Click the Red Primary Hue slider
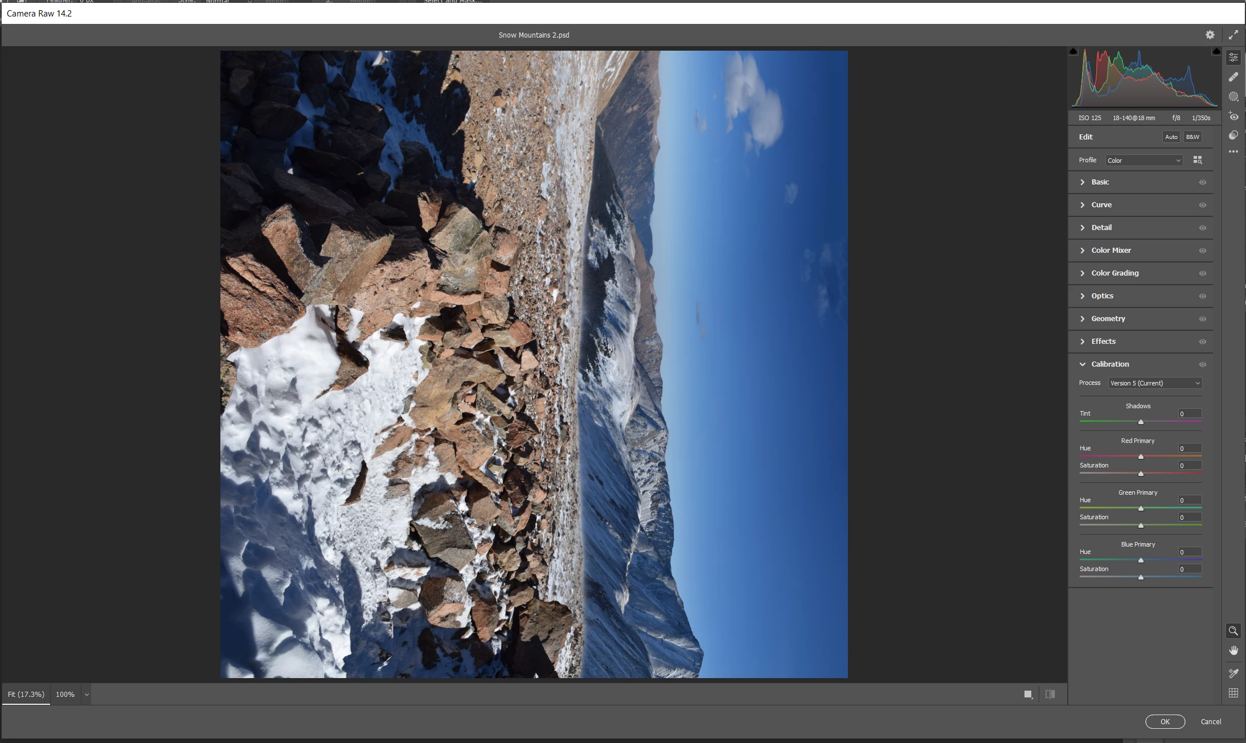 [1141, 456]
